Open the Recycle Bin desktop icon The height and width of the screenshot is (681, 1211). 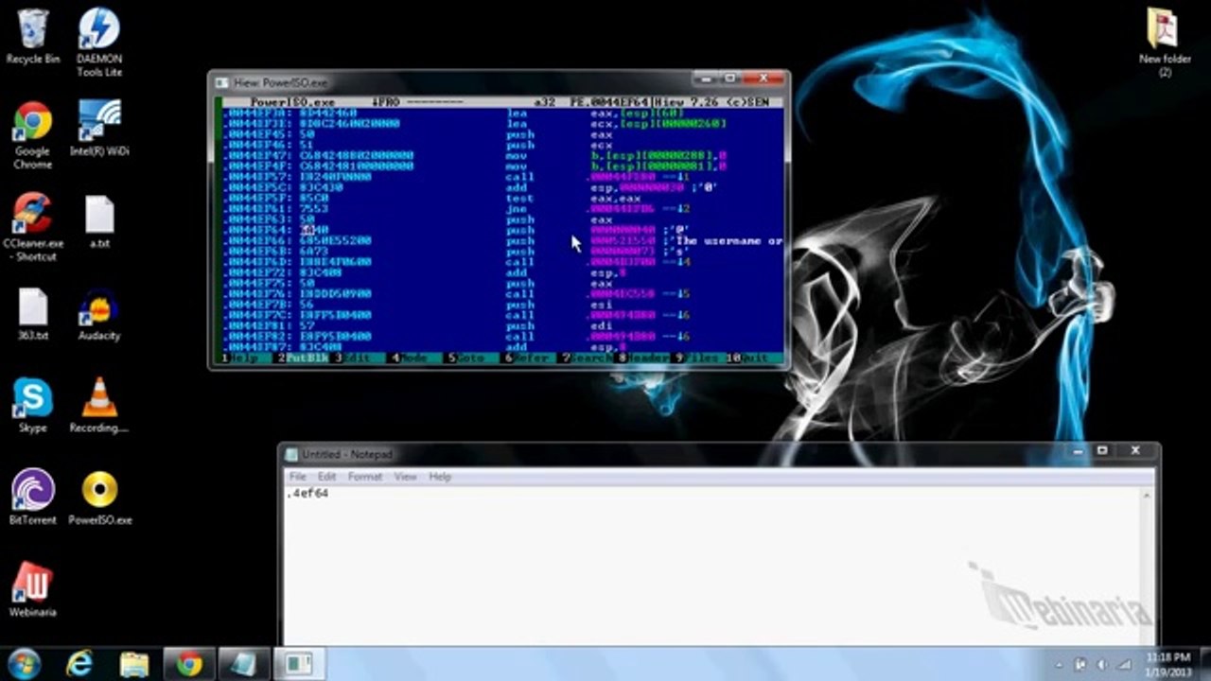click(x=33, y=37)
